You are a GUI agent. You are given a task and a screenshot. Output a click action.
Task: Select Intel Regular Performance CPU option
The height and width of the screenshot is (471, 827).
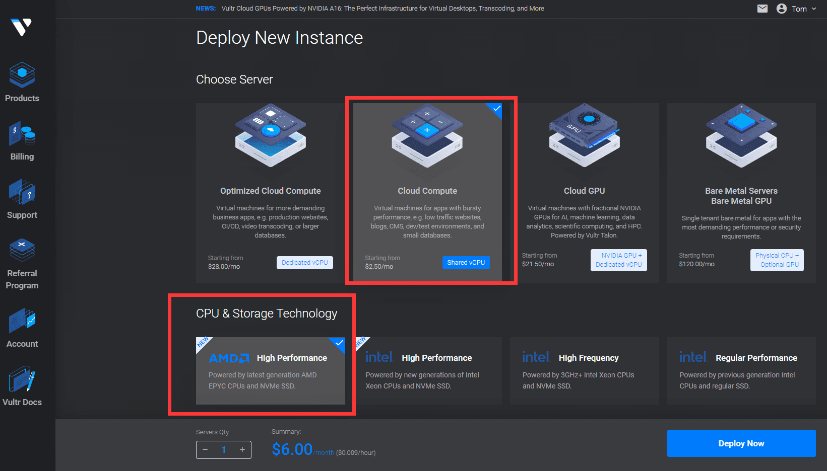point(741,371)
